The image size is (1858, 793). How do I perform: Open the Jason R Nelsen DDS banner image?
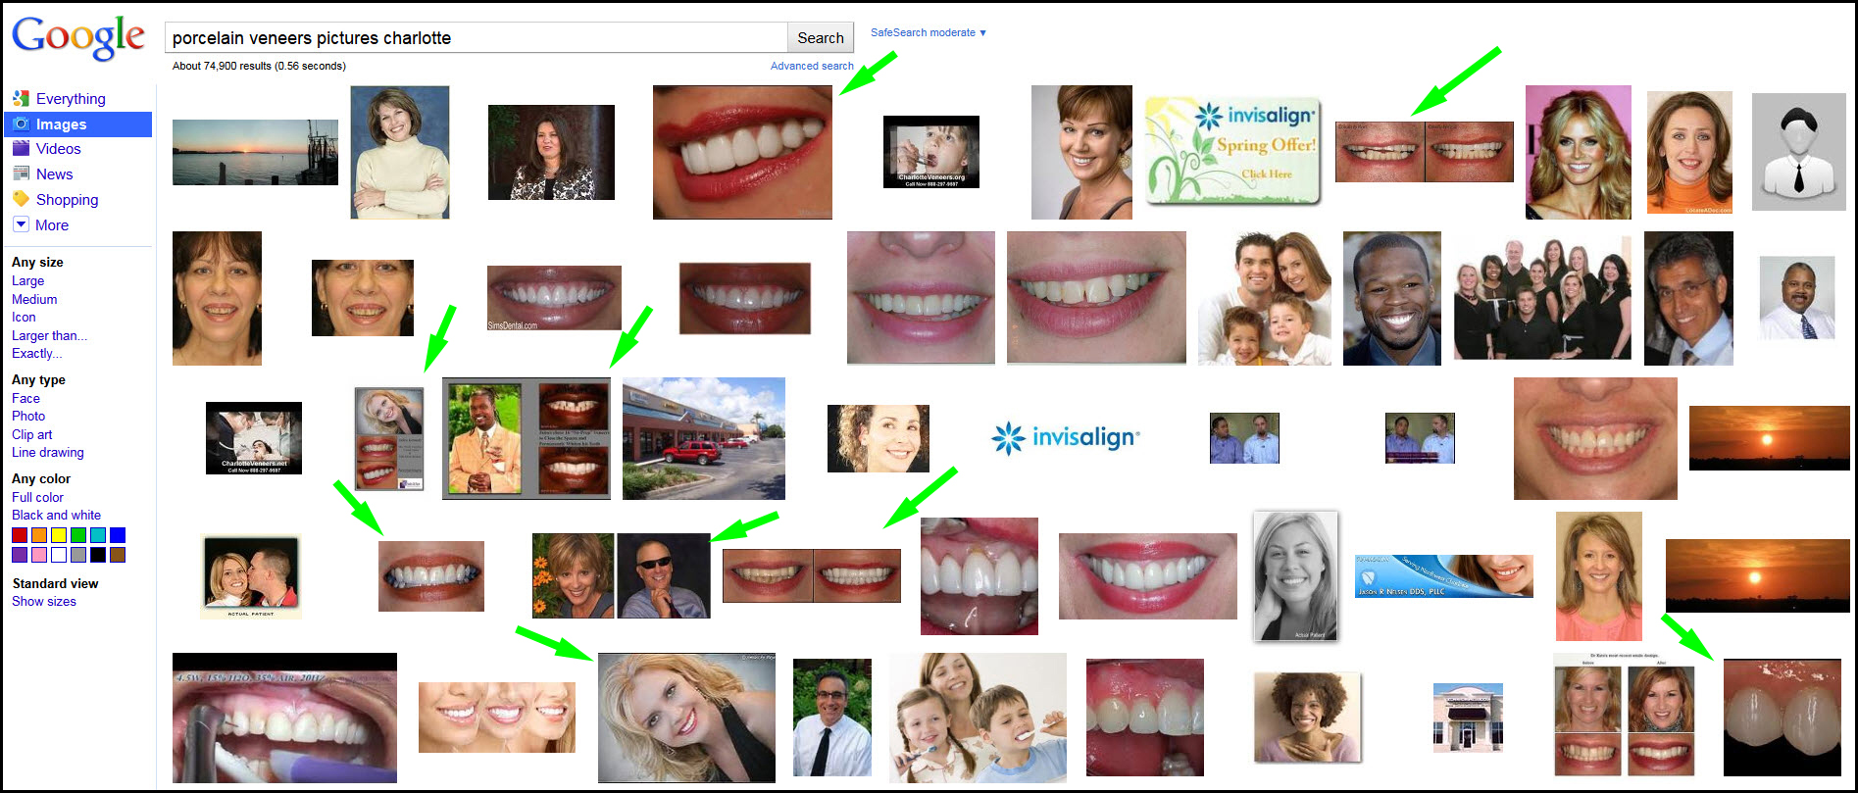pos(1444,576)
